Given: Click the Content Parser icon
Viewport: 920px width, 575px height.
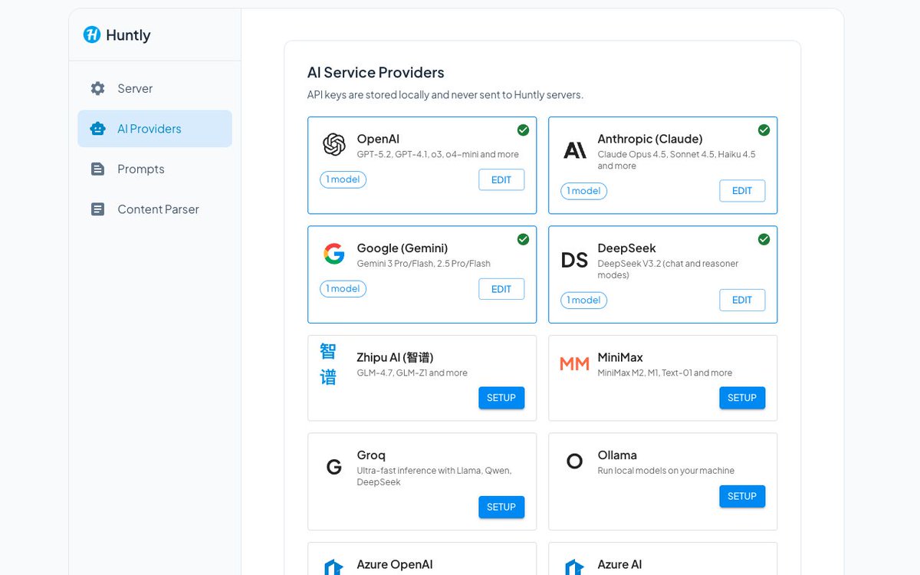Looking at the screenshot, I should point(97,209).
